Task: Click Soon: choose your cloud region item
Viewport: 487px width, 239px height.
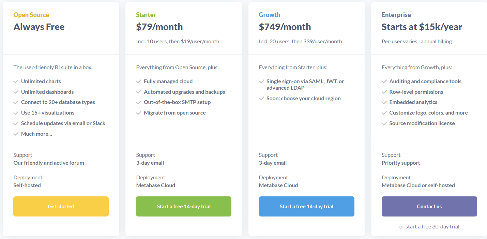Action: [x=303, y=99]
